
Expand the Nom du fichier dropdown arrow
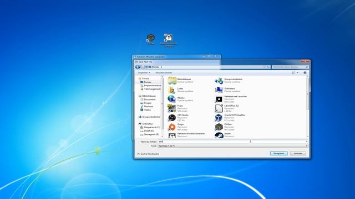tap(307, 142)
